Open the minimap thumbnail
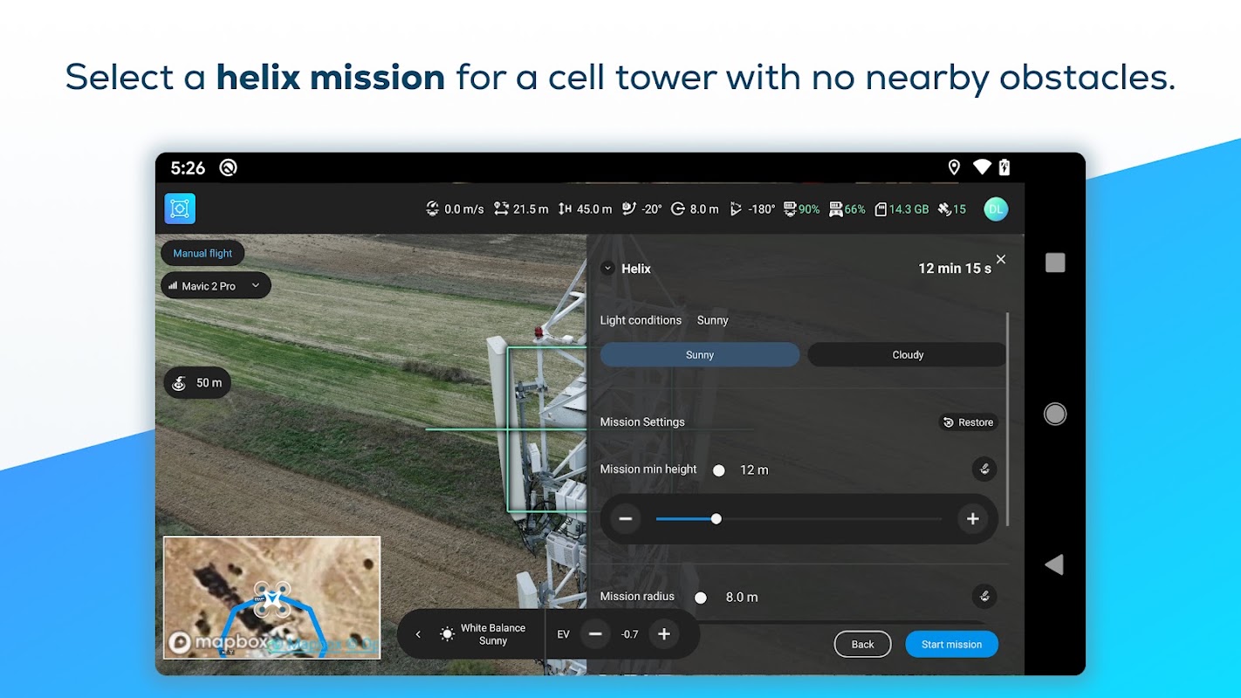The image size is (1241, 698). pyautogui.click(x=272, y=598)
